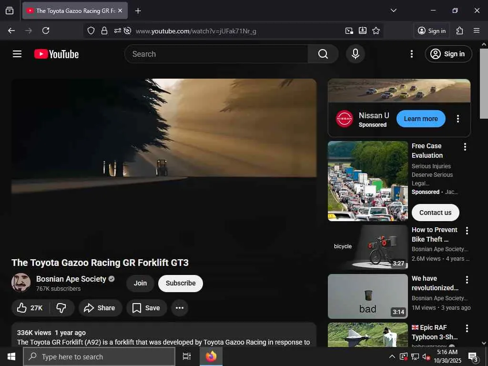Screen dimensions: 488x366
Task: Like the video with 27K likes
Action: click(x=30, y=308)
